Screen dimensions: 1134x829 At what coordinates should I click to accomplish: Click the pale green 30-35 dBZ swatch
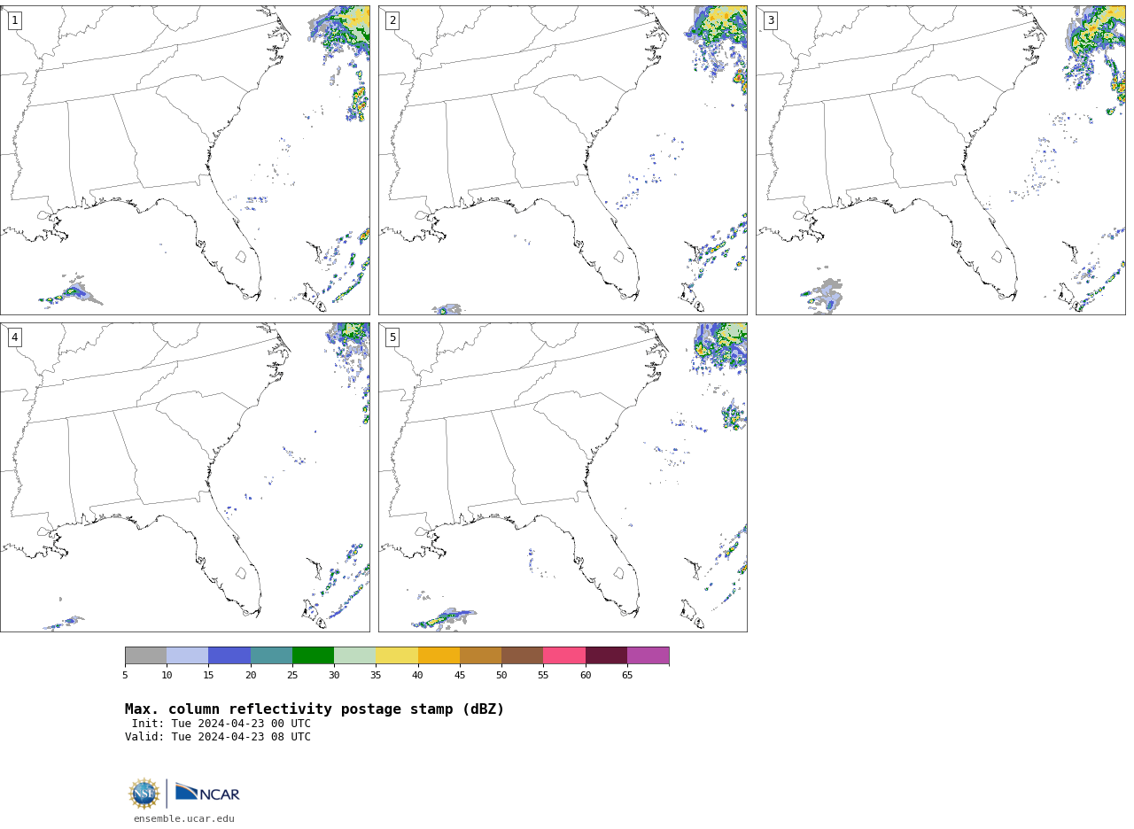(x=355, y=655)
